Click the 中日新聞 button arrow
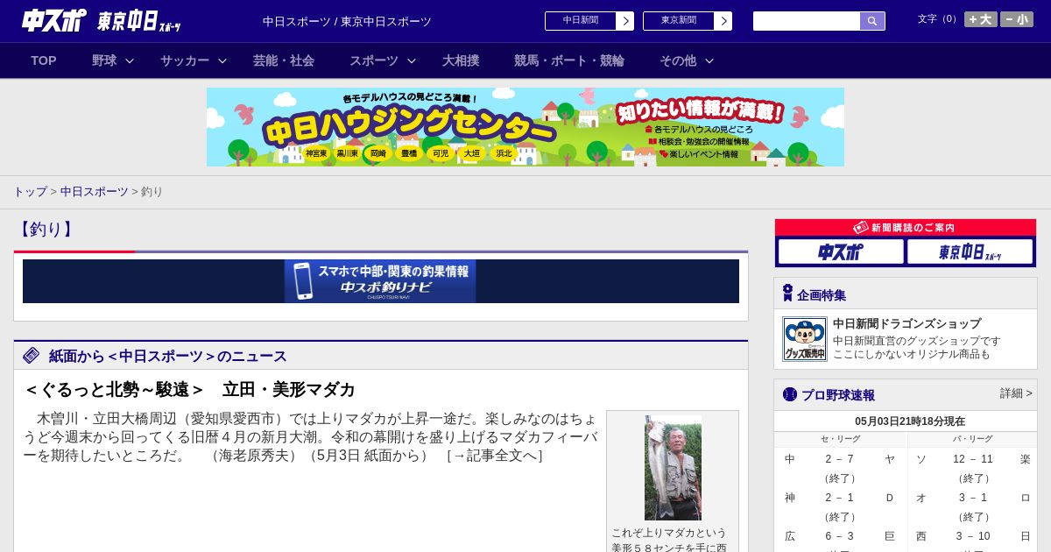 point(625,21)
